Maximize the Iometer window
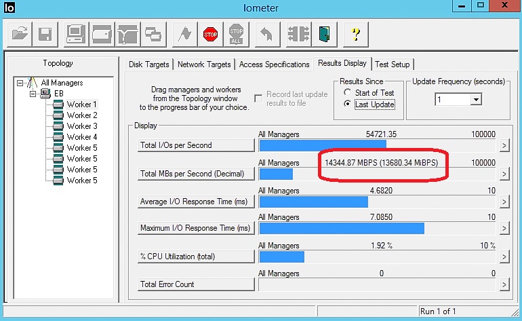The height and width of the screenshot is (321, 522). click(480, 6)
